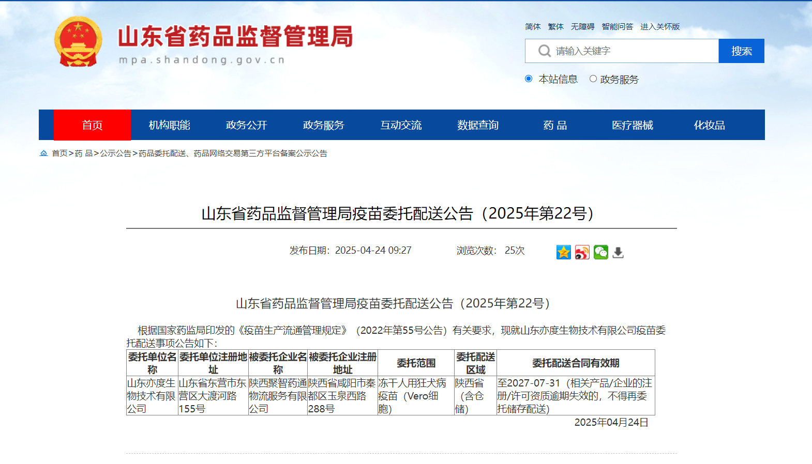Click the mpa.shandong.gov.cn domain text
This screenshot has height=464, width=812.
pyautogui.click(x=202, y=60)
